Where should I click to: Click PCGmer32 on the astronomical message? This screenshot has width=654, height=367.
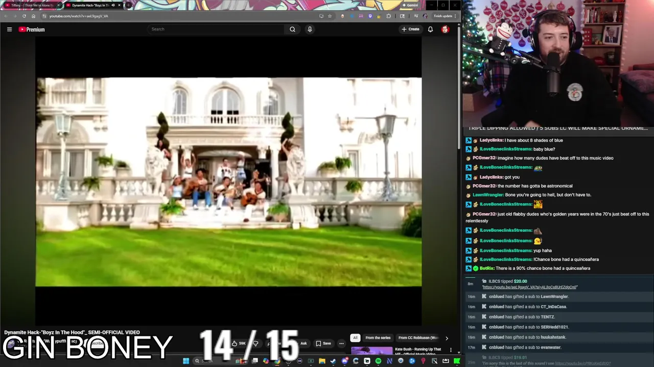pos(484,186)
